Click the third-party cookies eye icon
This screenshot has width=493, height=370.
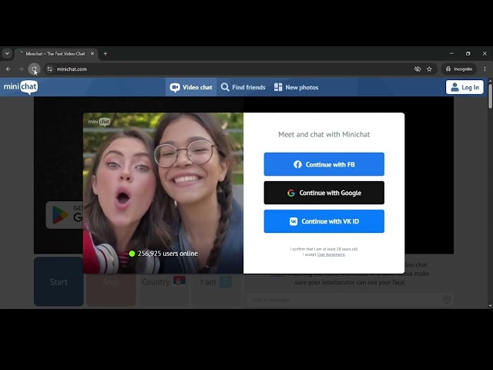[418, 69]
